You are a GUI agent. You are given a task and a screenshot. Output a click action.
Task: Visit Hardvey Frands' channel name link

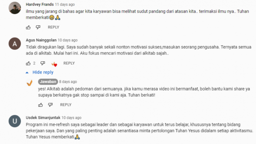[40, 5]
